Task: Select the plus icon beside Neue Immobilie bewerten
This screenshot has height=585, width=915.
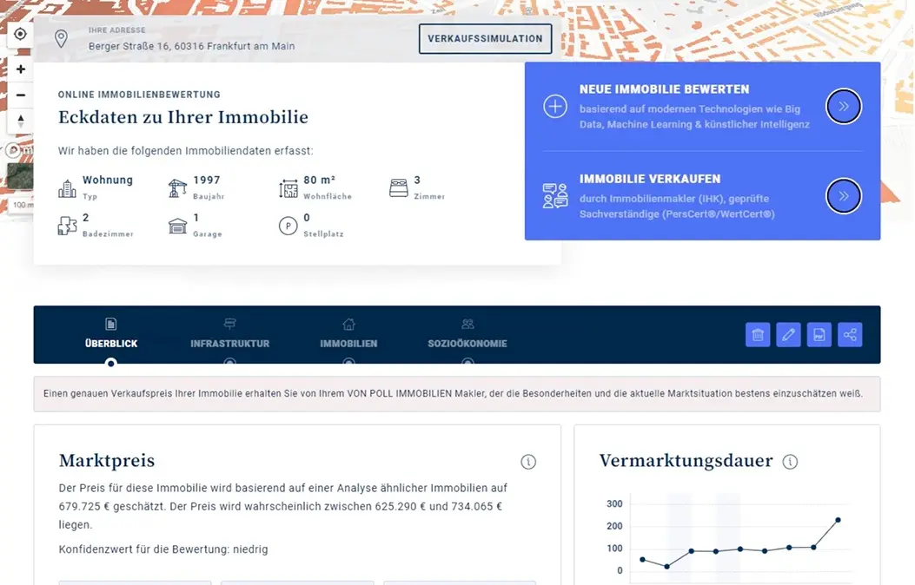Action: 556,106
